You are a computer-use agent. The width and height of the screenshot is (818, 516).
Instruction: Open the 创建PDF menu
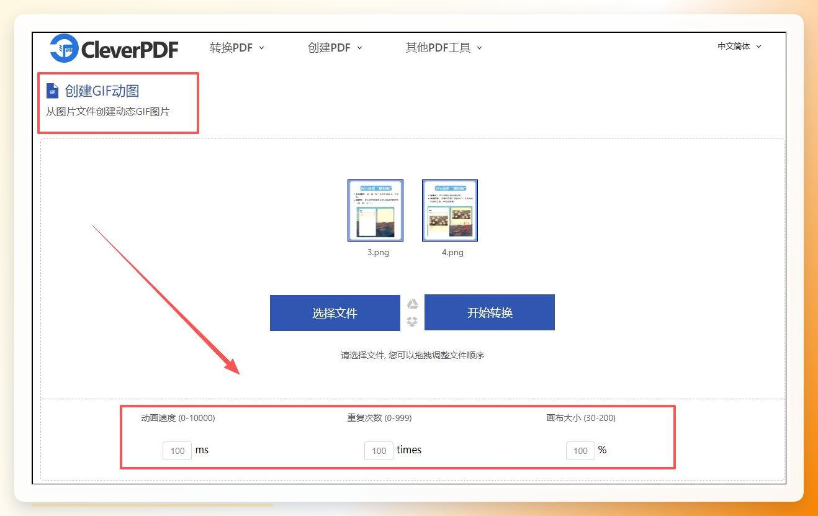[x=335, y=48]
